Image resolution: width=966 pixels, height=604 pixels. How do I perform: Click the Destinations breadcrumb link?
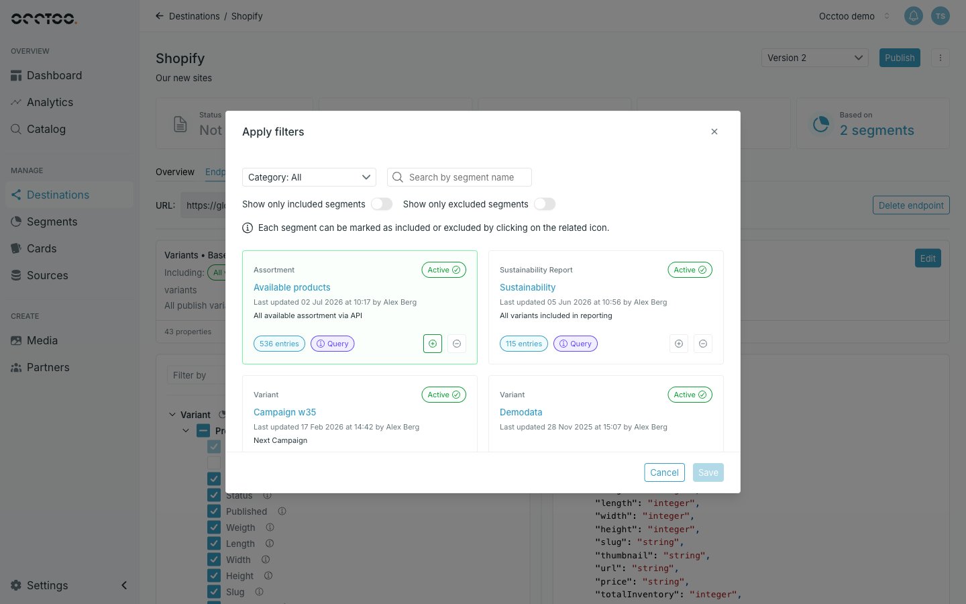[x=194, y=16]
